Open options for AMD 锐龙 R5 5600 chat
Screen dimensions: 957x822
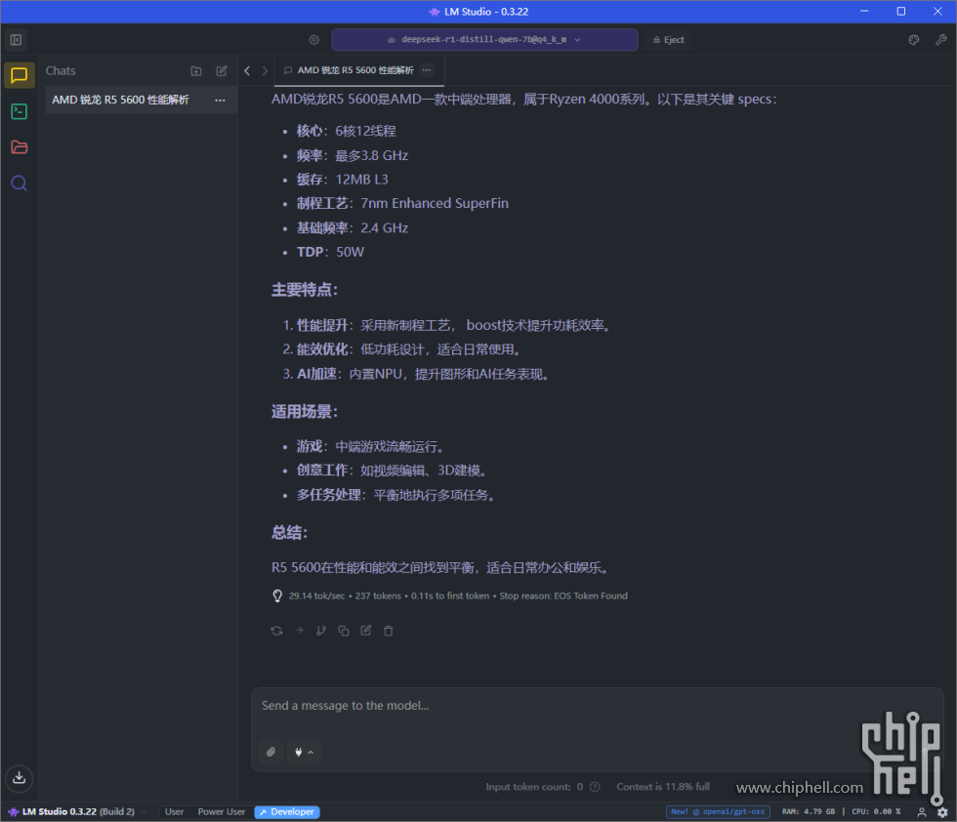coord(220,101)
